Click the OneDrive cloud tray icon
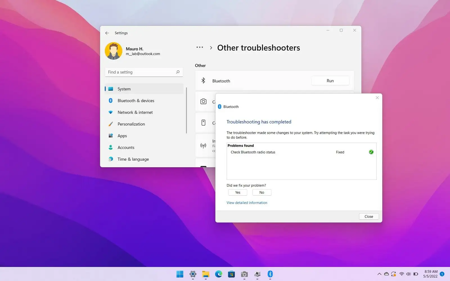 (386, 274)
